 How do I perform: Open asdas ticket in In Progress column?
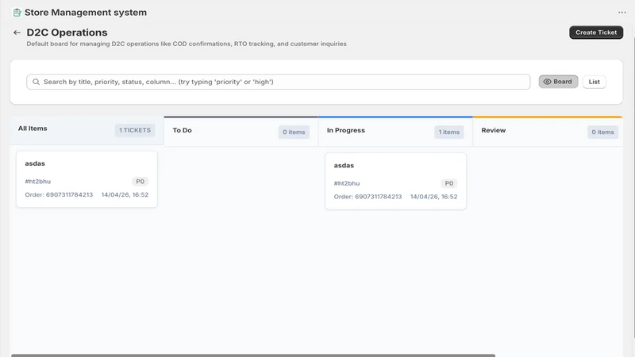click(395, 182)
